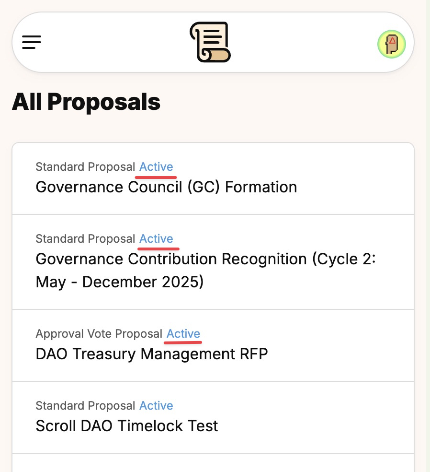
Task: Click the All Proposals heading
Action: pyautogui.click(x=86, y=102)
